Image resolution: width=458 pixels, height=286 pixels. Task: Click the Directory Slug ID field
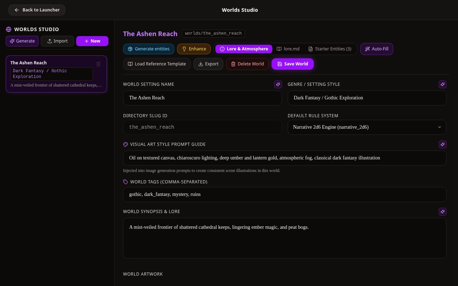pos(203,127)
